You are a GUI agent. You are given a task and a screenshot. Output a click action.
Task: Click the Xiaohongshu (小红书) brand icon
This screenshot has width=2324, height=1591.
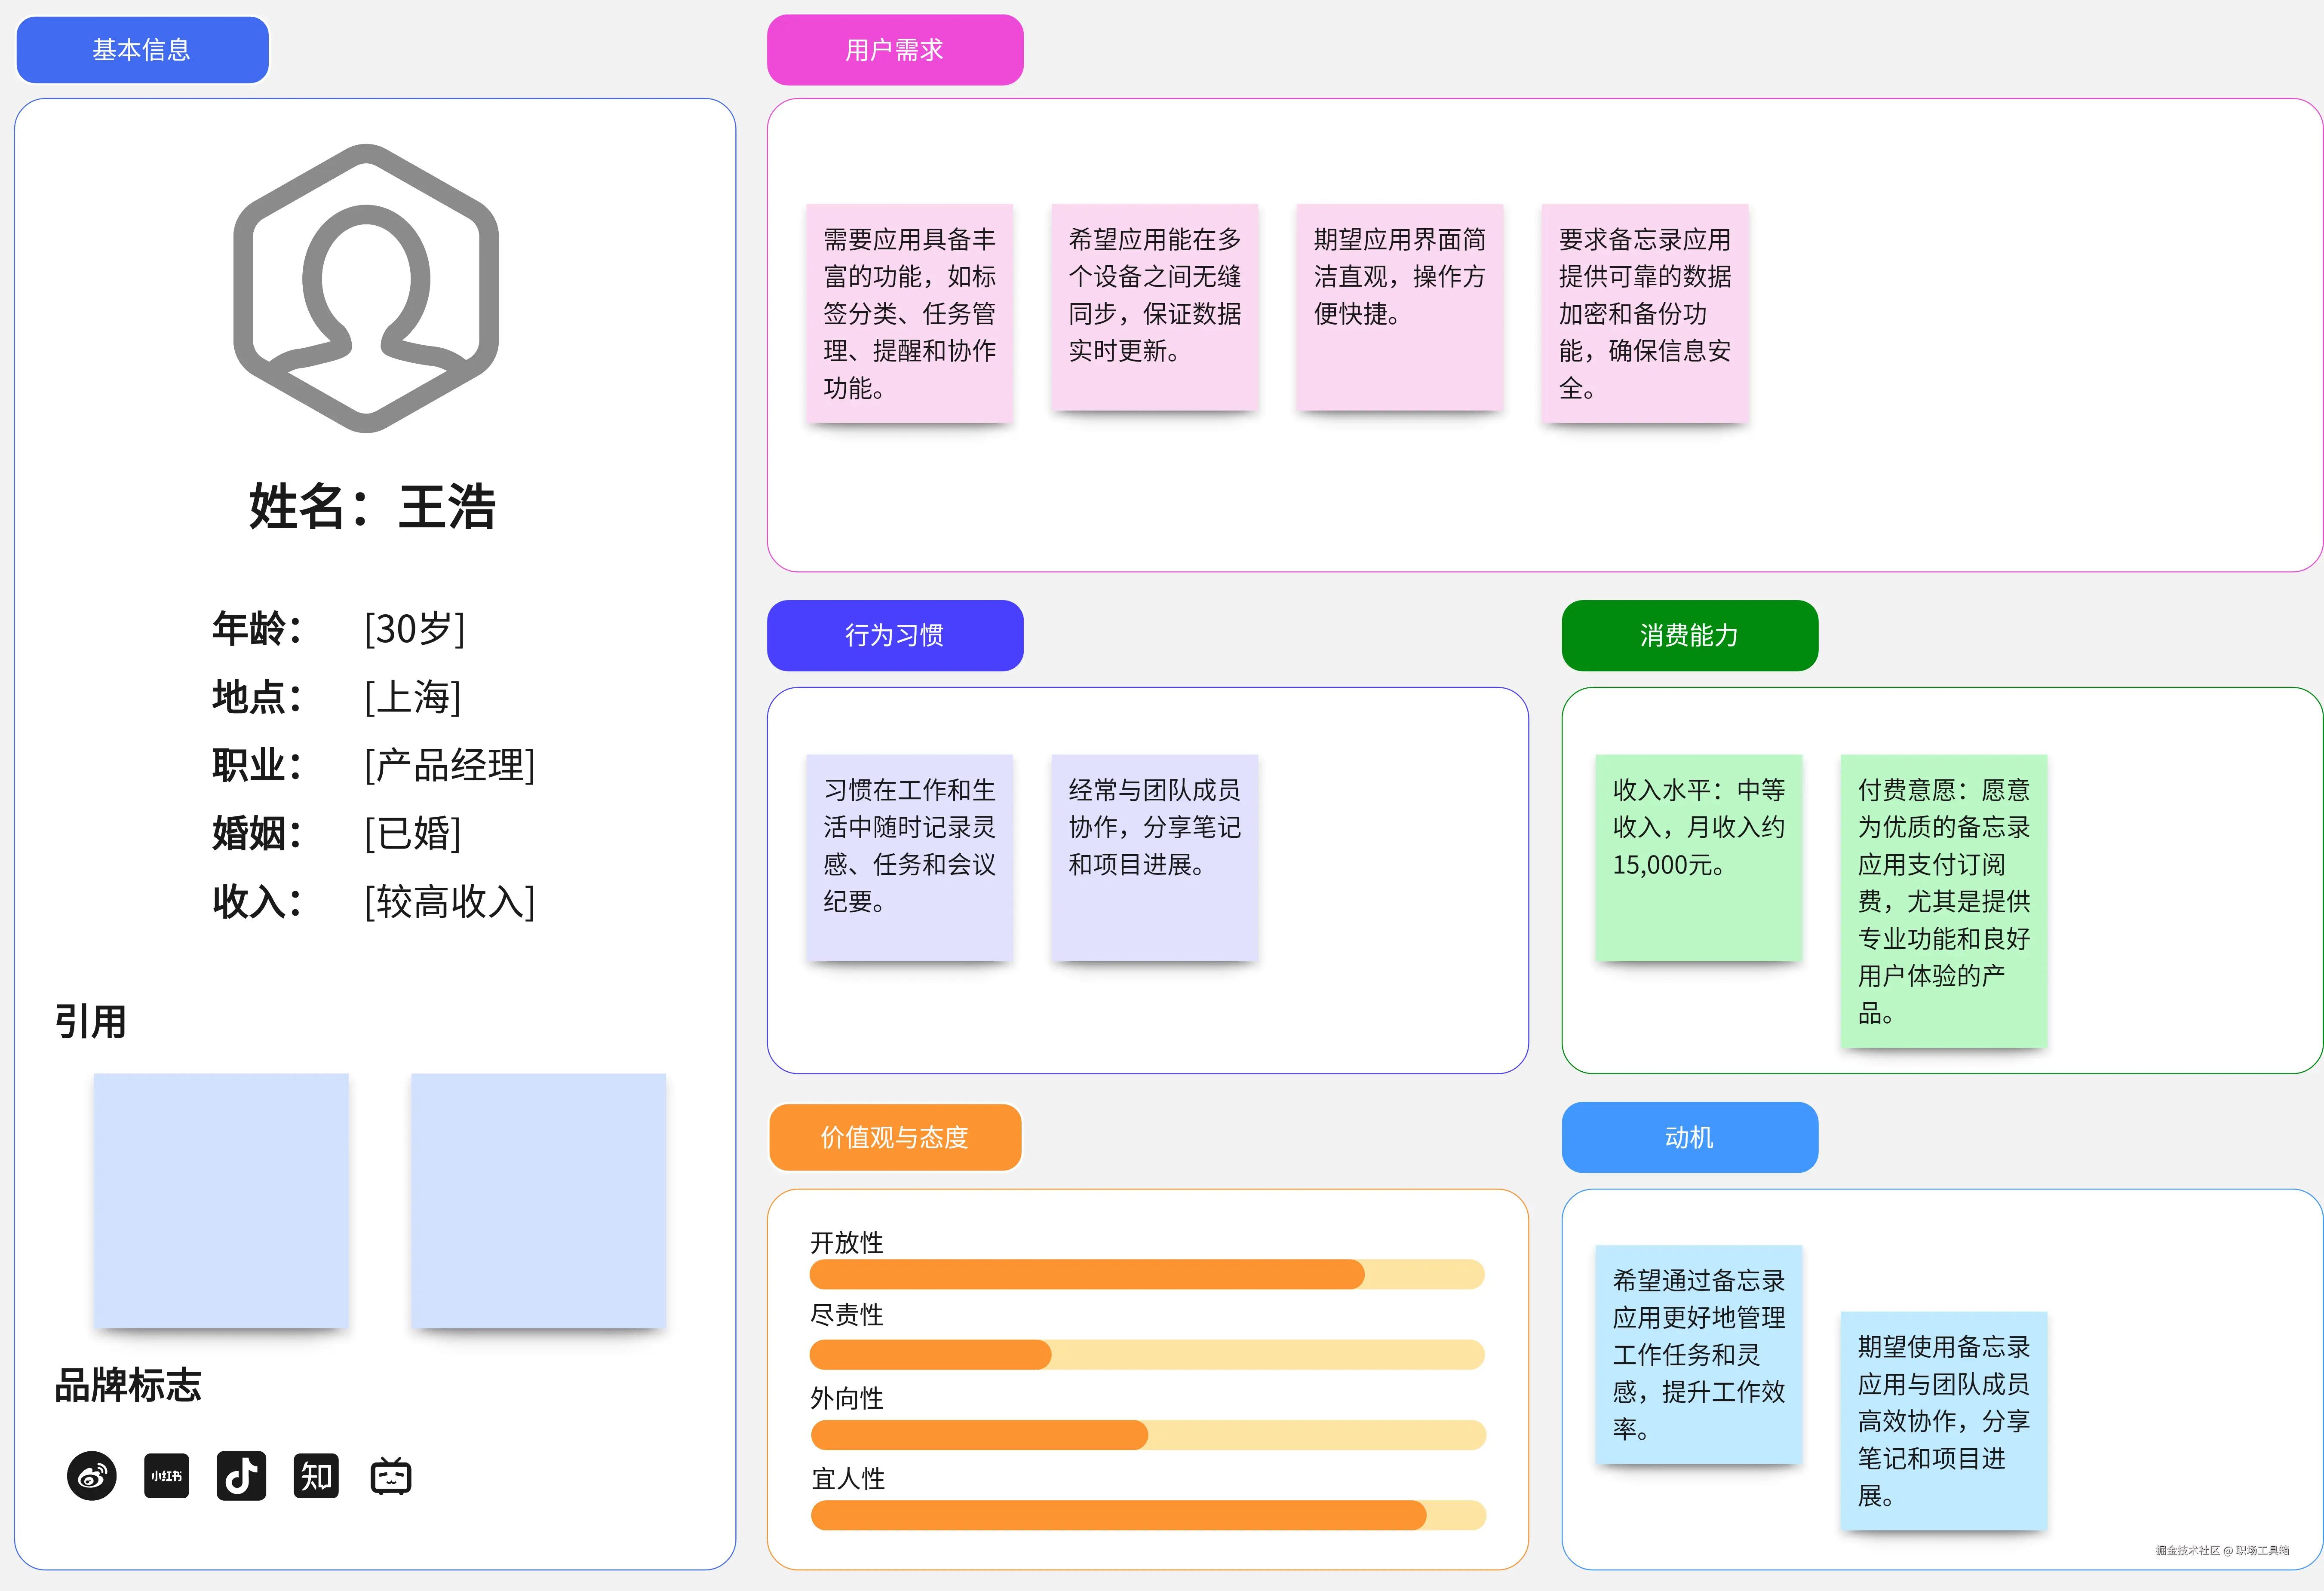166,1476
